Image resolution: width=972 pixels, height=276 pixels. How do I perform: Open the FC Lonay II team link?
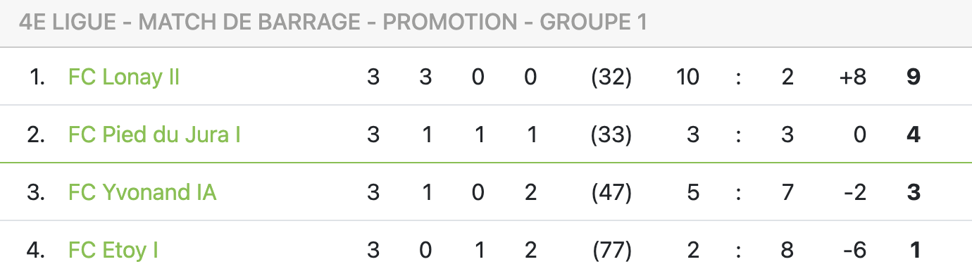click(x=124, y=77)
